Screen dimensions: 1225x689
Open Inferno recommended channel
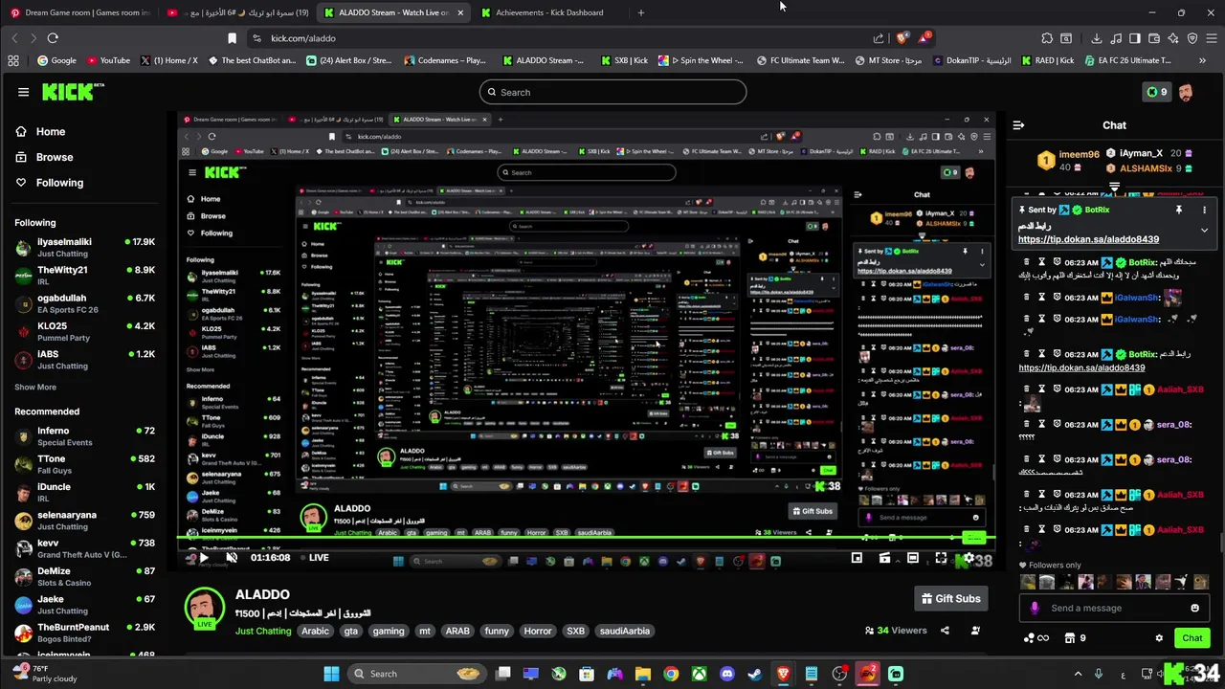84,436
